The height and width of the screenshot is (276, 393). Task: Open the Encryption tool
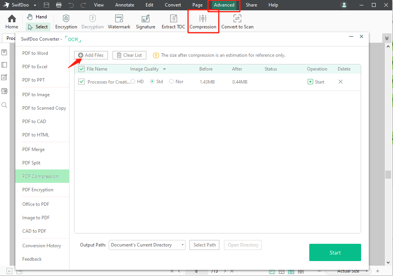pos(66,21)
